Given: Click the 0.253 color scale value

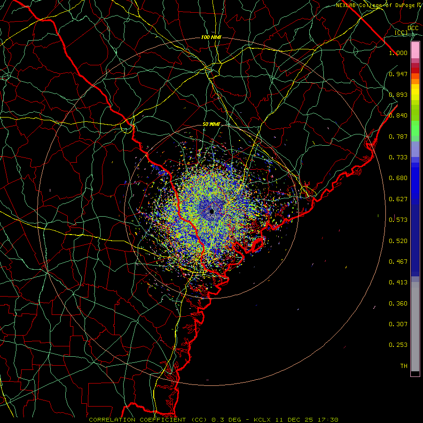Looking at the screenshot, I should coord(398,345).
